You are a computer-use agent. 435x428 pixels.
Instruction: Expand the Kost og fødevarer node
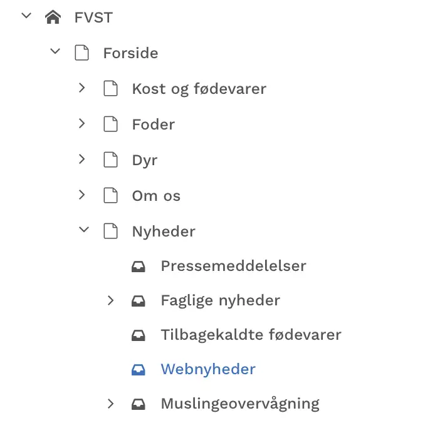[81, 88]
